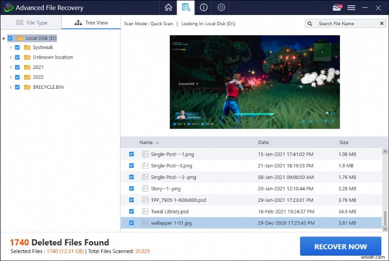
Task: Open the notifications toolbox icon
Action: (x=337, y=8)
